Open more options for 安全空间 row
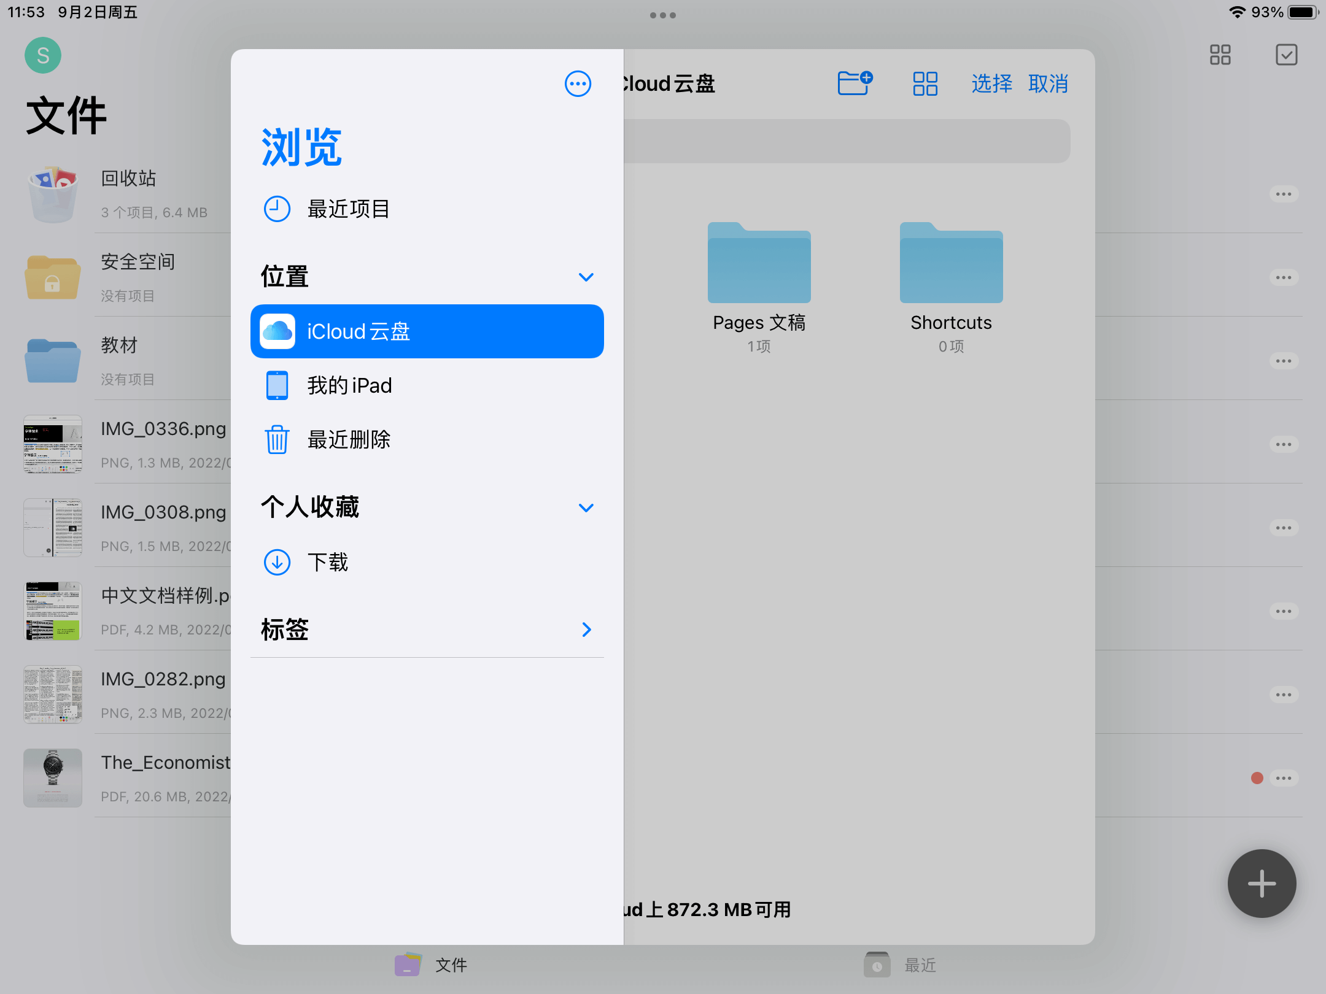1326x994 pixels. click(x=1284, y=277)
